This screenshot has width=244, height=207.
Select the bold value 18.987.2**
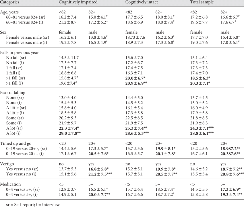230,149
